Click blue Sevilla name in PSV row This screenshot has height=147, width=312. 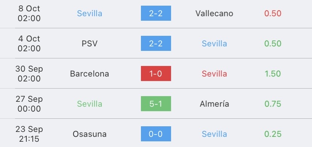point(214,44)
